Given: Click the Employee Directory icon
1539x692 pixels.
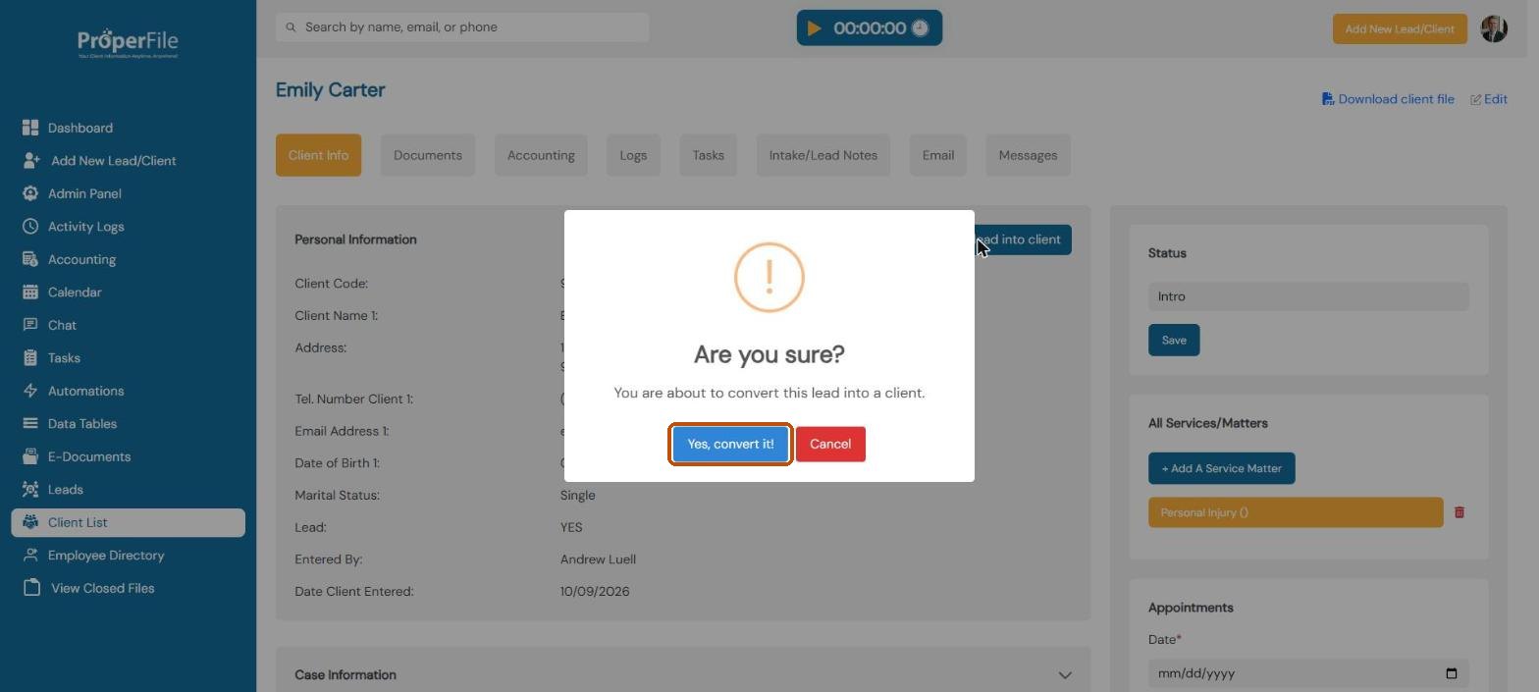Looking at the screenshot, I should [x=30, y=555].
